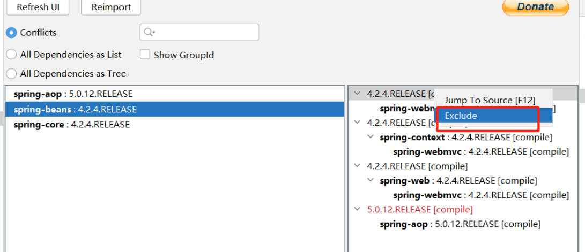This screenshot has width=585, height=252.
Task: Collapse the red 5.0.12.RELEASE node
Action: [358, 209]
